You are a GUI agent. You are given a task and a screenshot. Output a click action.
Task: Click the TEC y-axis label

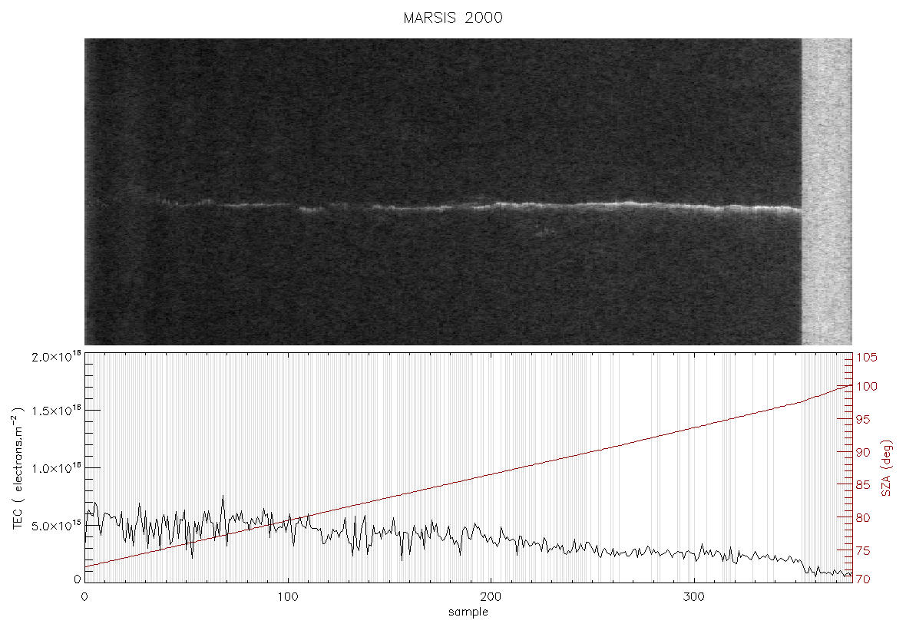coord(18,467)
